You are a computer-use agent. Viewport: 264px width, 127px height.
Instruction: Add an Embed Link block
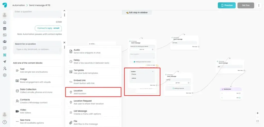point(93,82)
